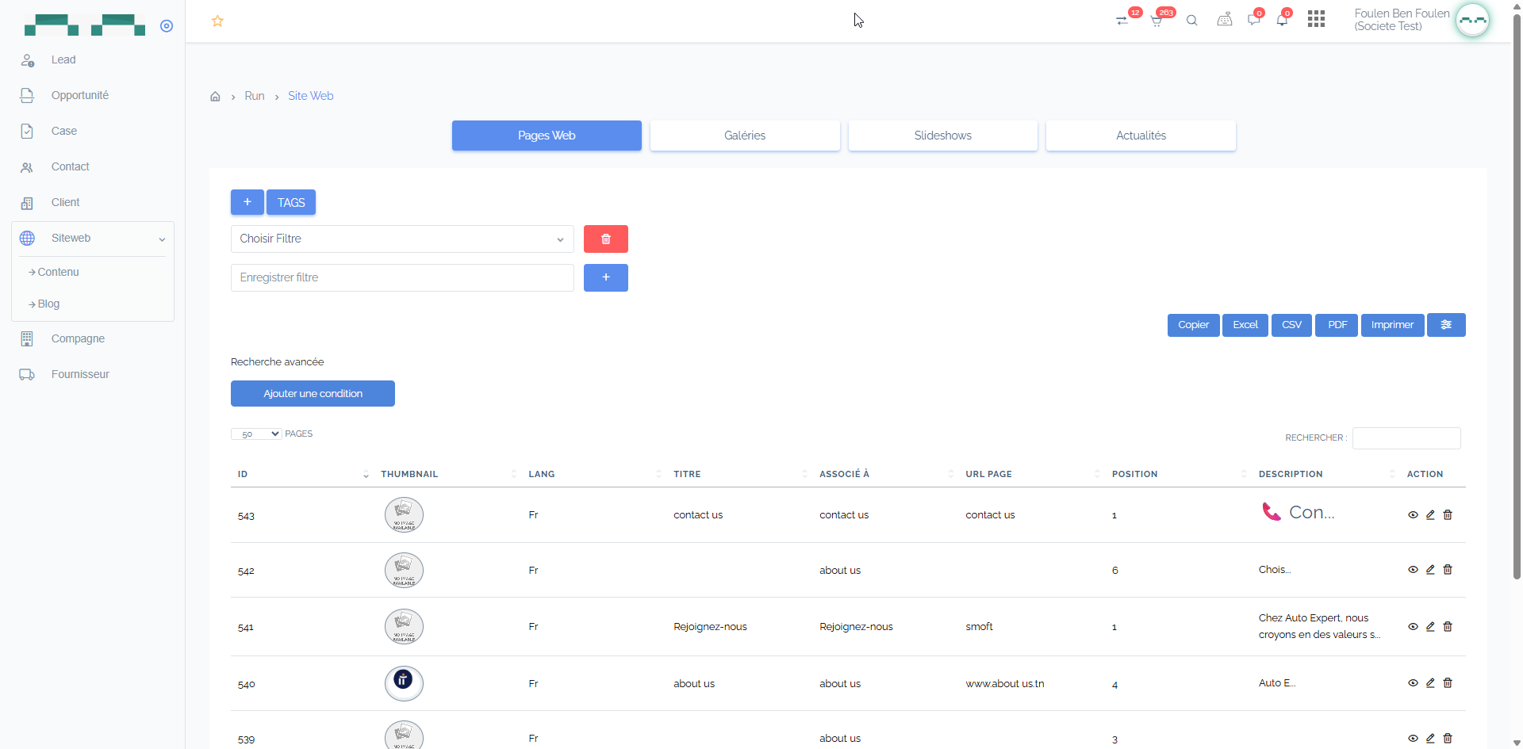This screenshot has width=1523, height=749.
Task: Click the Rechercher search input field
Action: [x=1406, y=438]
